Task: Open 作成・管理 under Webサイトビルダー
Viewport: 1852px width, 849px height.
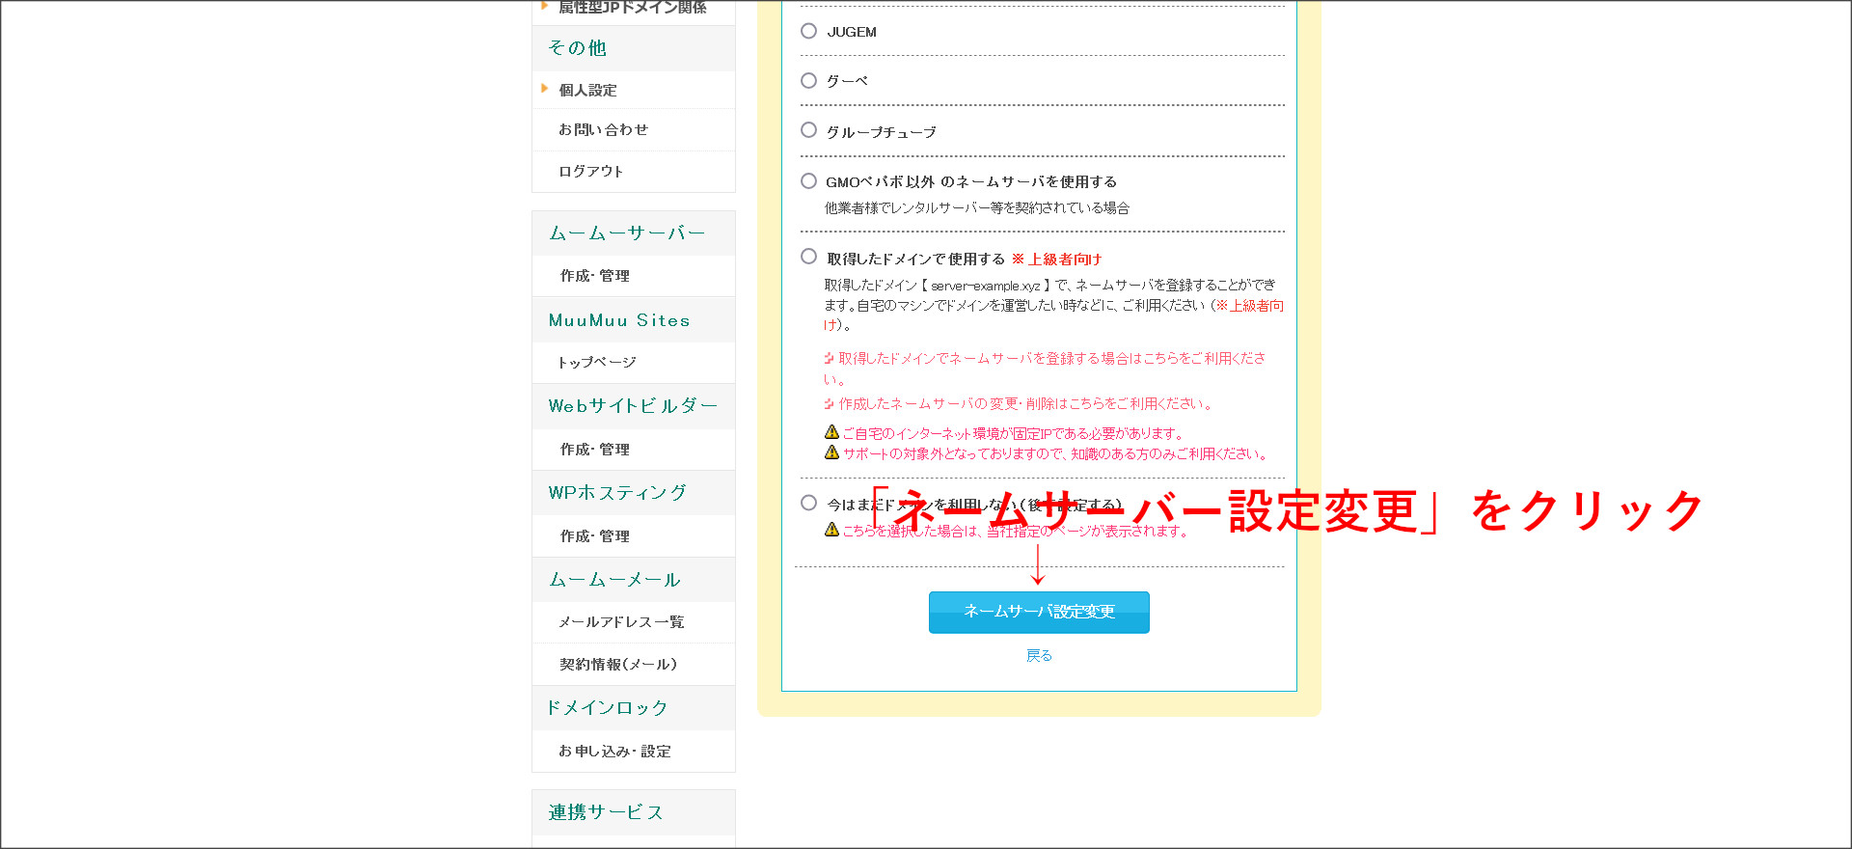Action: point(594,450)
